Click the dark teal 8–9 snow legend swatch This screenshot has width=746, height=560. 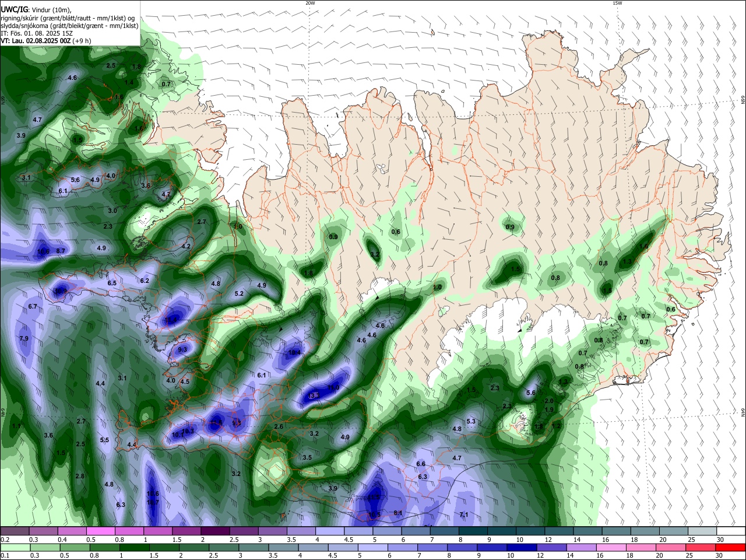pos(473,531)
